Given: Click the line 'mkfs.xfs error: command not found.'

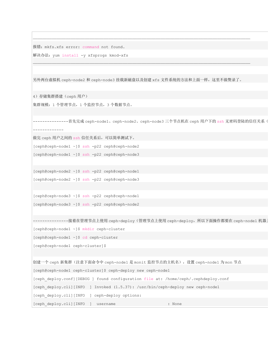Looking at the screenshot, I should (x=79, y=47).
